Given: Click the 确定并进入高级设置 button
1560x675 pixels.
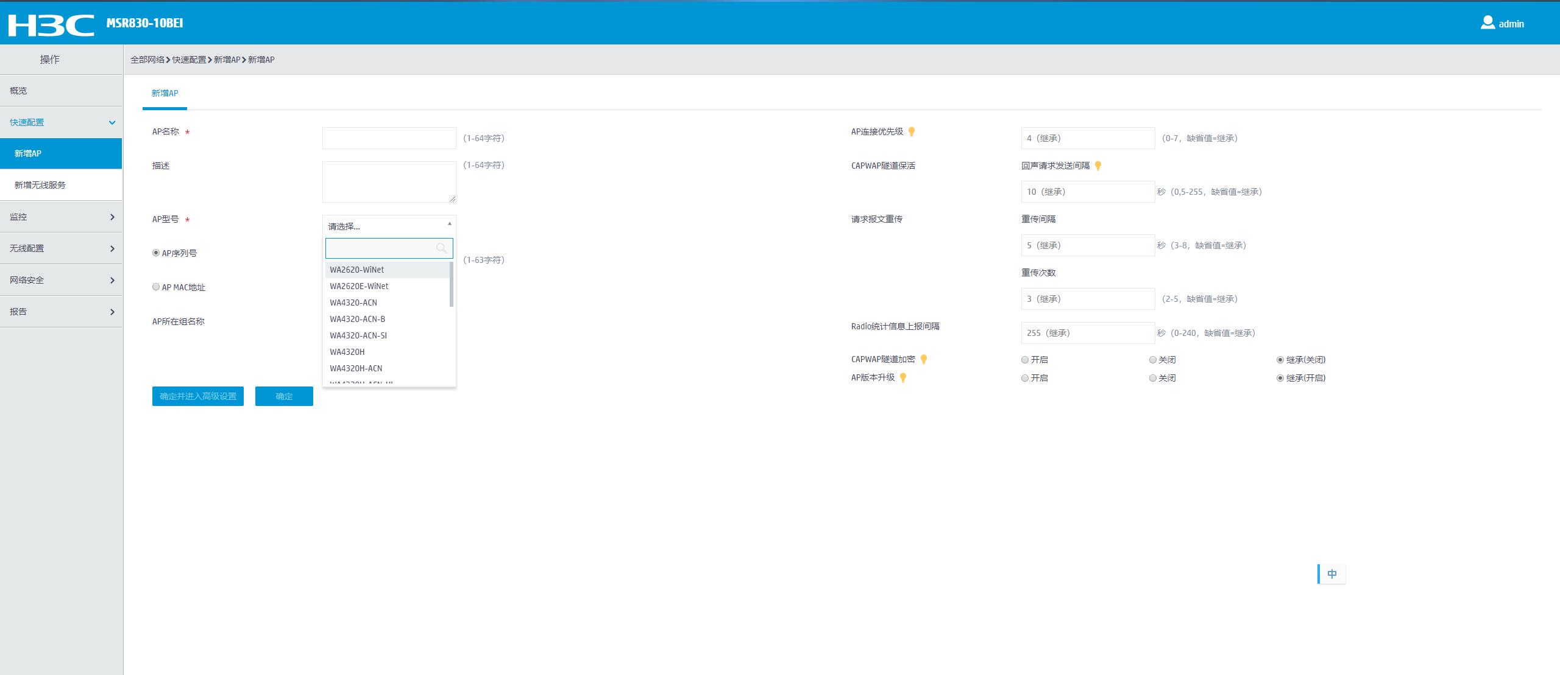Looking at the screenshot, I should click(198, 396).
